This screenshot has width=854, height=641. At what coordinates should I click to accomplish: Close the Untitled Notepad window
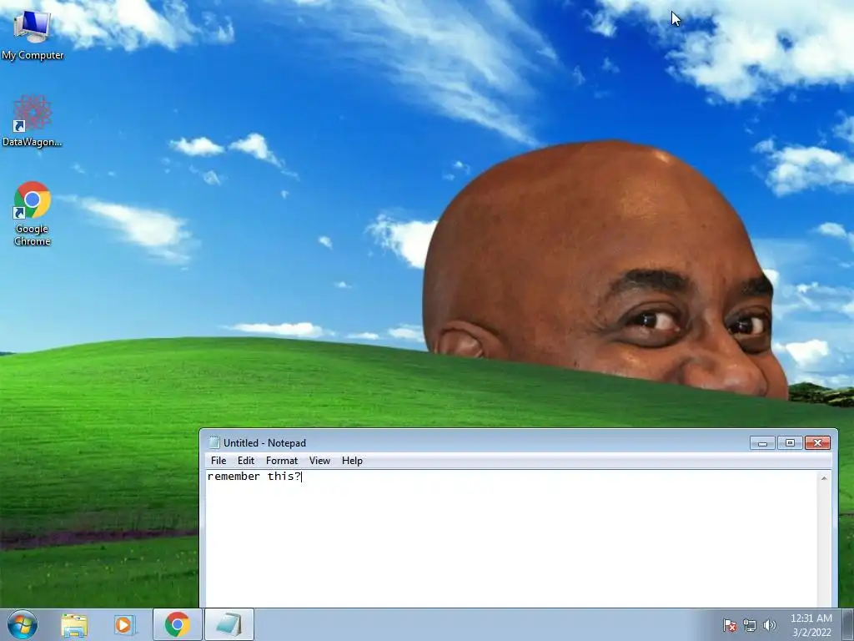click(817, 443)
